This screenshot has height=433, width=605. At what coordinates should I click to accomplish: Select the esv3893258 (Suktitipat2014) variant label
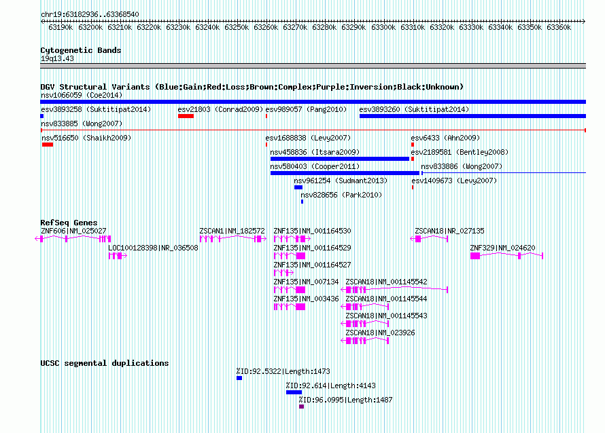(96, 109)
